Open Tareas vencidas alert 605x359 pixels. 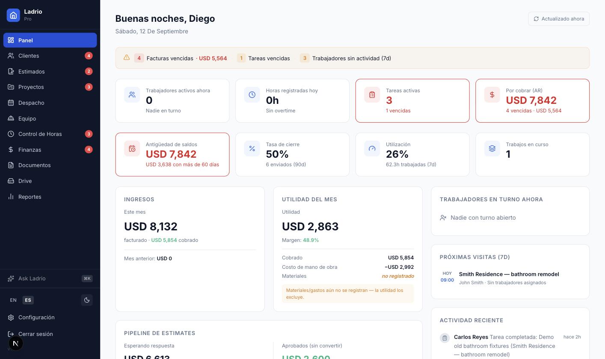click(264, 58)
